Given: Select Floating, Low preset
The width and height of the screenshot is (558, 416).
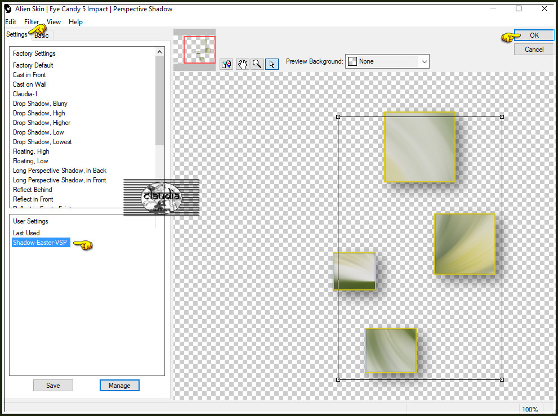Looking at the screenshot, I should pos(30,161).
